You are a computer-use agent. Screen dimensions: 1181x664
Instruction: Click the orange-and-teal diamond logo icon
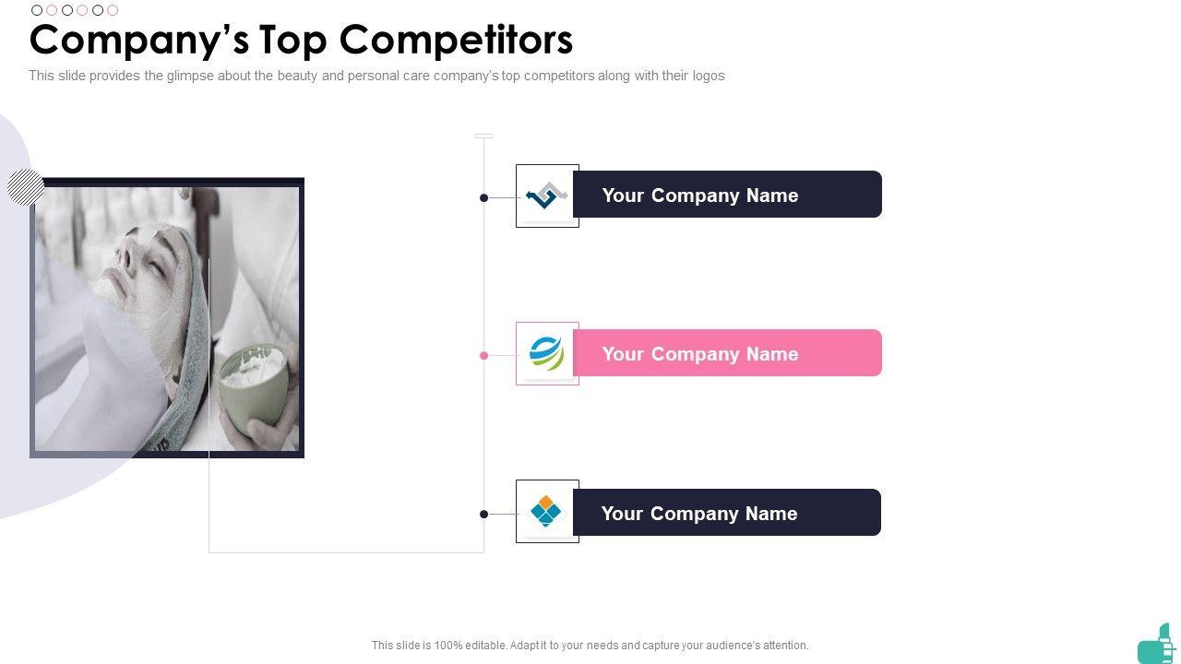pyautogui.click(x=546, y=511)
